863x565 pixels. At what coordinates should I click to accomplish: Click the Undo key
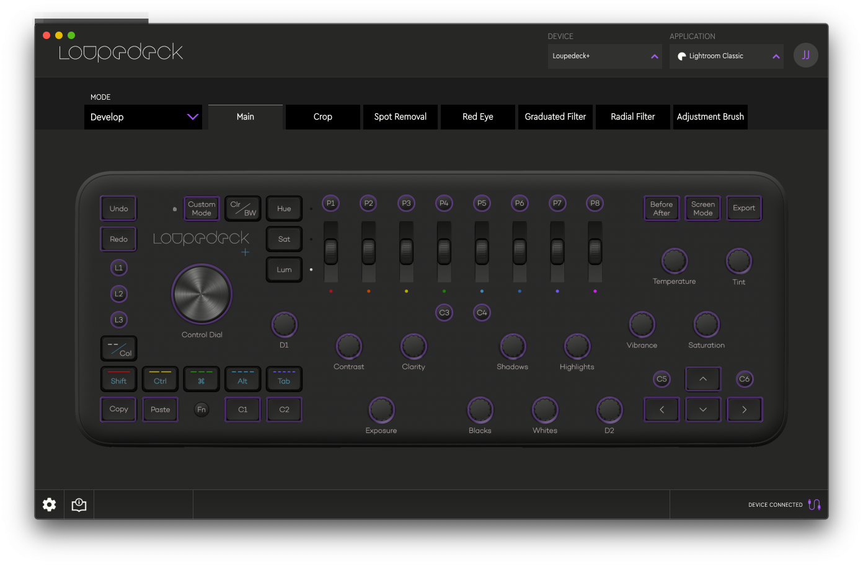click(x=119, y=209)
